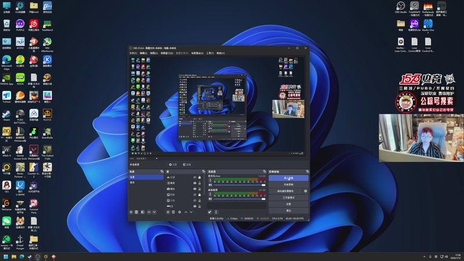Unlock the cloud-icon source

200,177
